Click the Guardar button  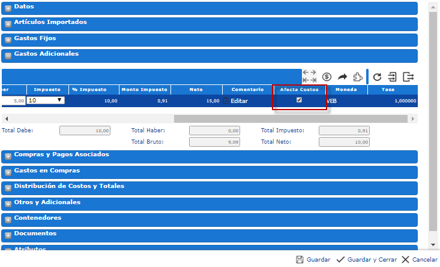click(313, 260)
